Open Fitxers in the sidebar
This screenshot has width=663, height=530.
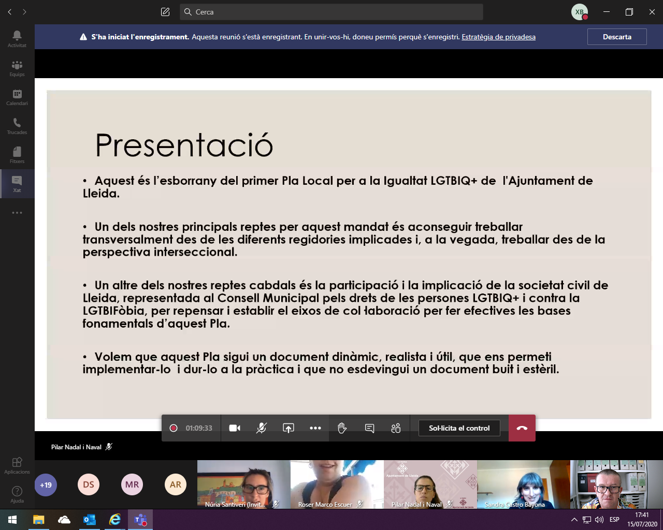(x=17, y=155)
